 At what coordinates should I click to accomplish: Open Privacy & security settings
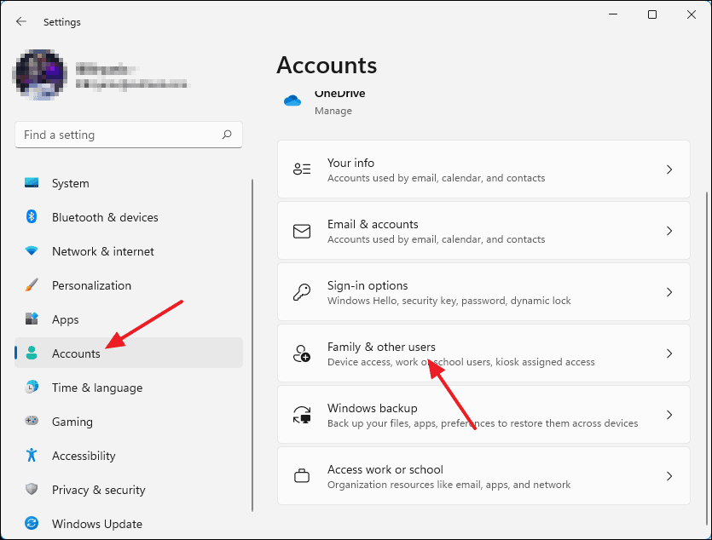click(x=129, y=490)
